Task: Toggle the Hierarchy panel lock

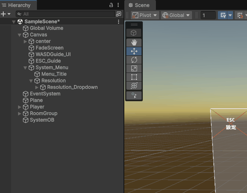Action: 111,5
